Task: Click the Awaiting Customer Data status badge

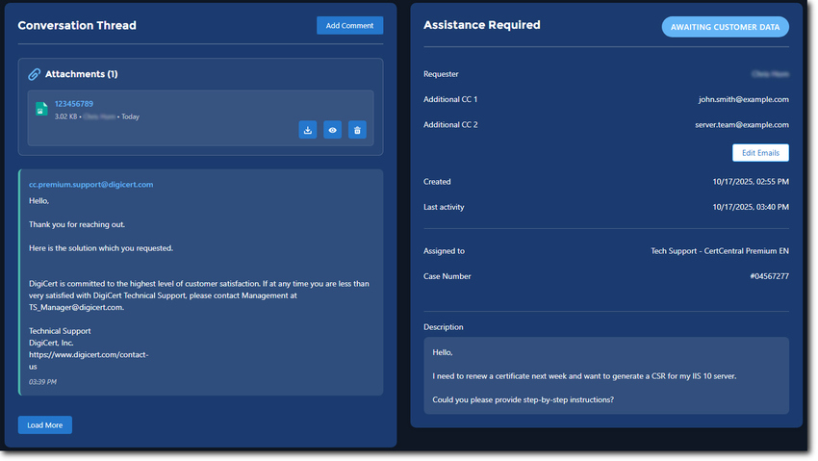Action: click(725, 27)
